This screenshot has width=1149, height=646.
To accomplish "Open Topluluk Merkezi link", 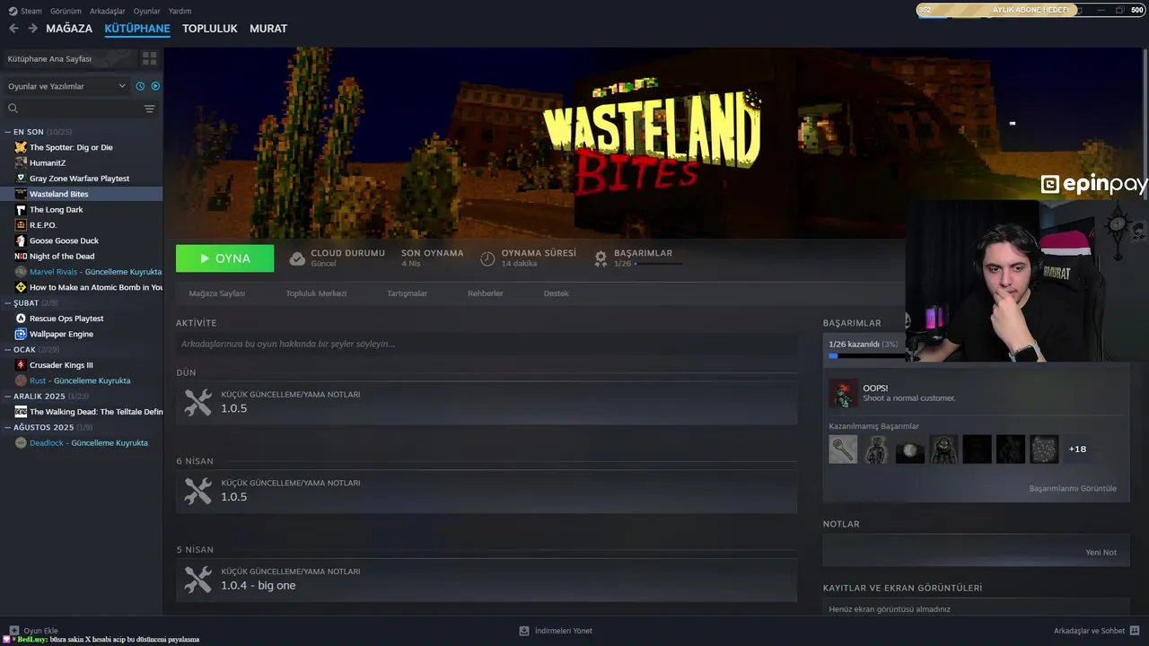I will click(x=316, y=293).
